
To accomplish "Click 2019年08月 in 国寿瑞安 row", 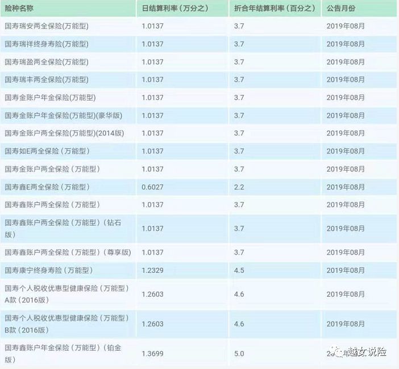I will pos(346,26).
